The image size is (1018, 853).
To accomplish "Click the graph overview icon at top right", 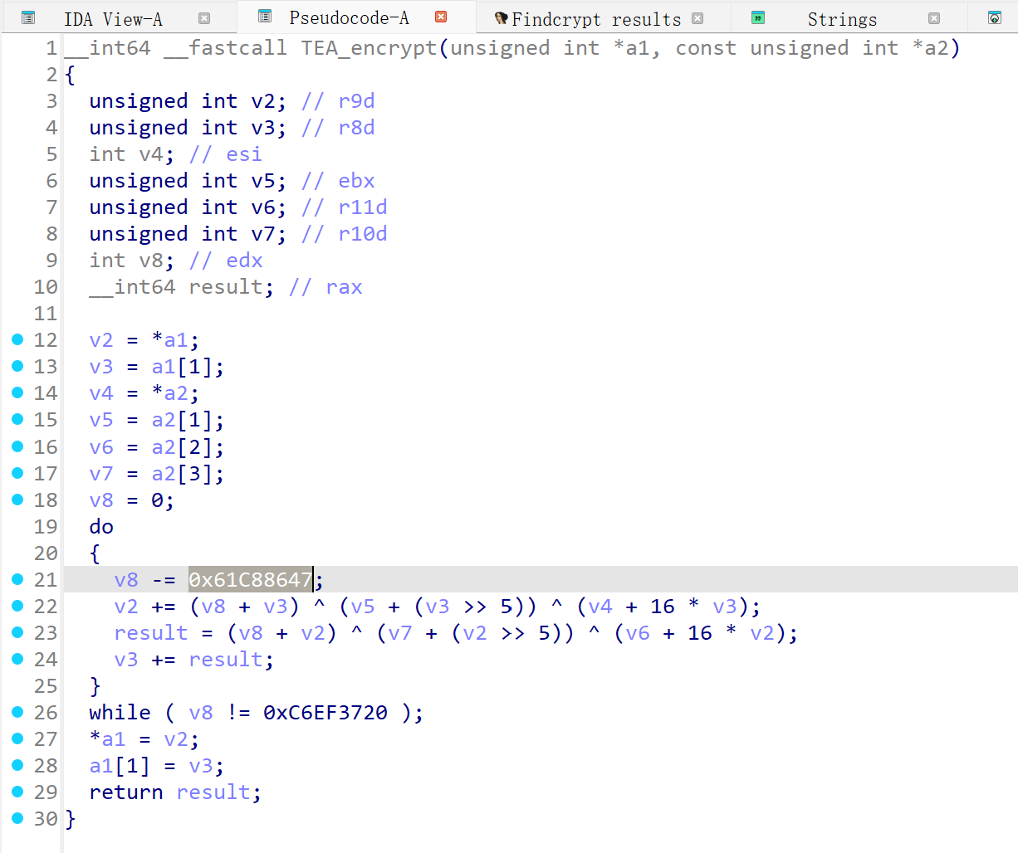I will coord(996,17).
